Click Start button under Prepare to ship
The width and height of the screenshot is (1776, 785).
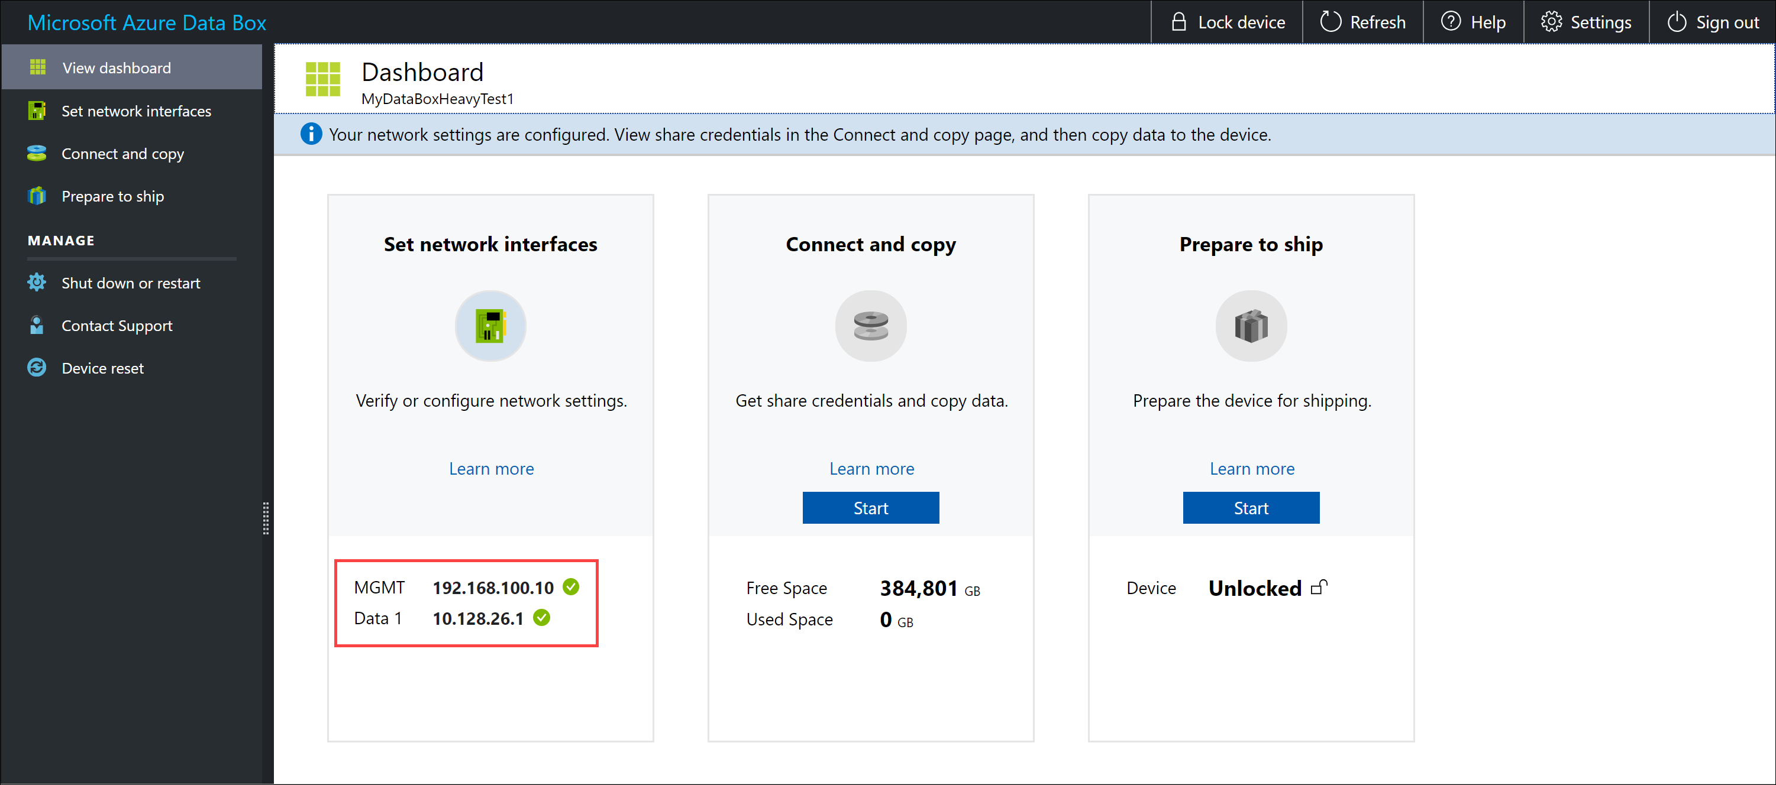1251,507
